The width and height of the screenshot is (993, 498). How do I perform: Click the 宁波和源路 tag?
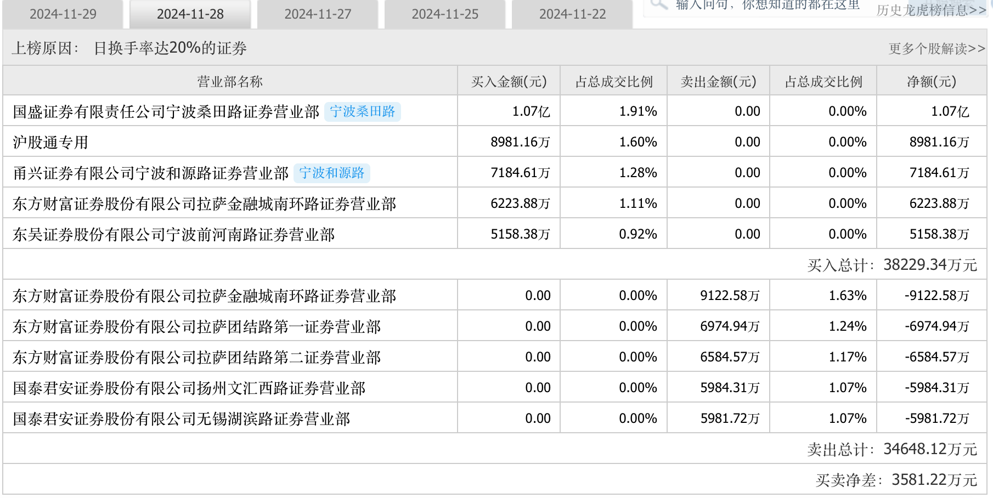point(332,173)
